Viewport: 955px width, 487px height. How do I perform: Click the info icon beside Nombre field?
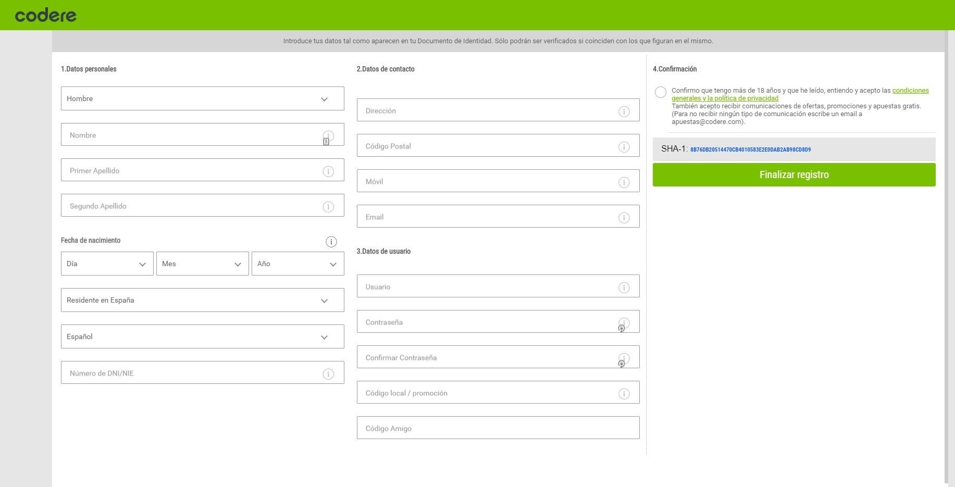coord(327,135)
